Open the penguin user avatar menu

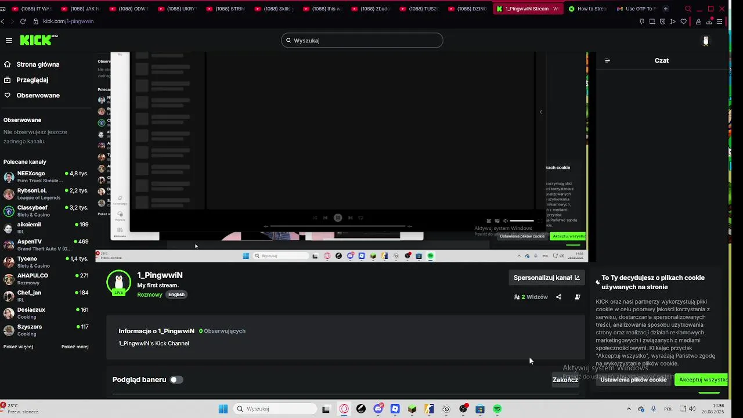coord(706,41)
